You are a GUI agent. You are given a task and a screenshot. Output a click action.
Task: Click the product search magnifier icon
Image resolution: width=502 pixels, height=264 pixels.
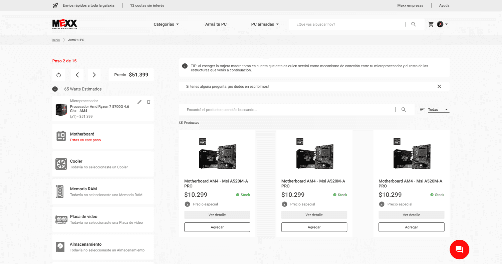tap(404, 110)
